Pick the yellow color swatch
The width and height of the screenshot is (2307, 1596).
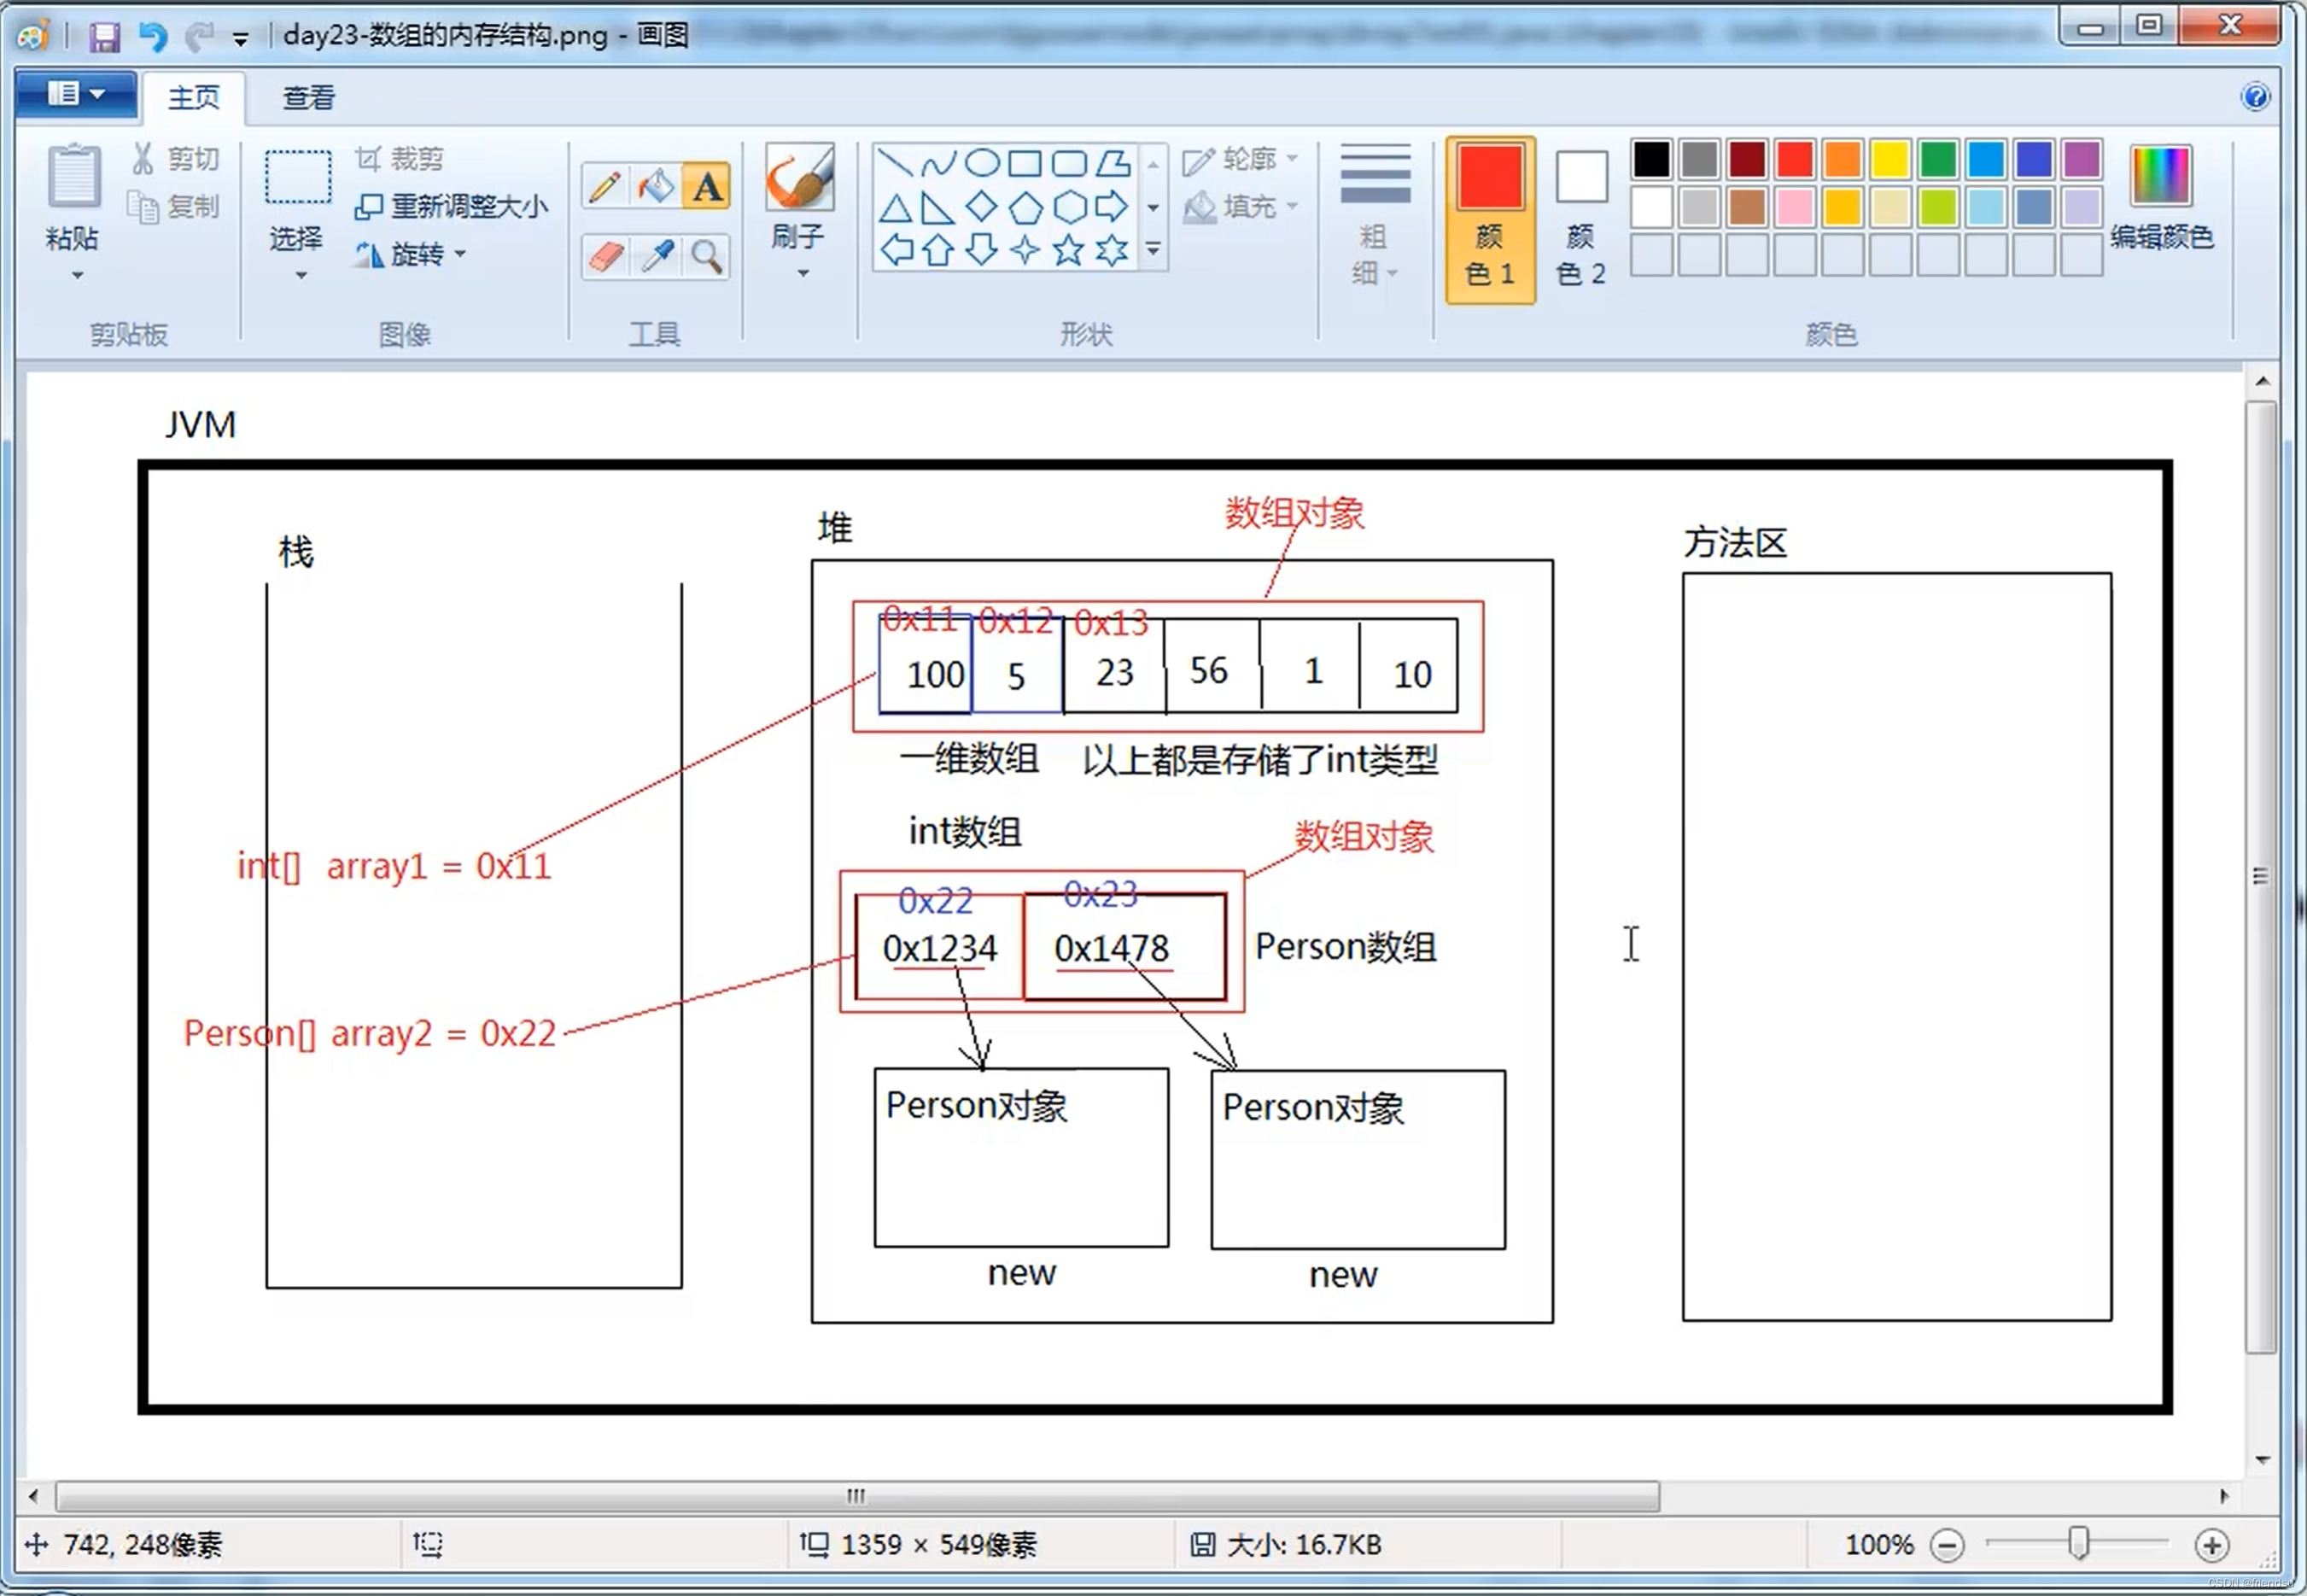point(1890,159)
